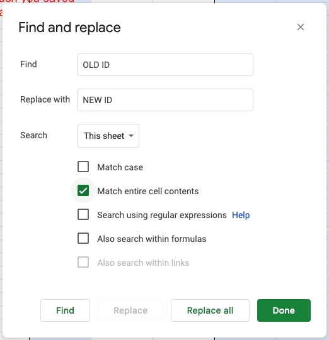Uncheck Match entire cell contents
329x340 pixels.
point(83,190)
